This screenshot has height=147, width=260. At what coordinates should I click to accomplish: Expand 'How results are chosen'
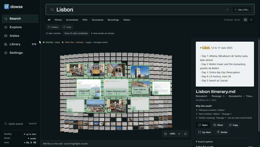(x=103, y=33)
